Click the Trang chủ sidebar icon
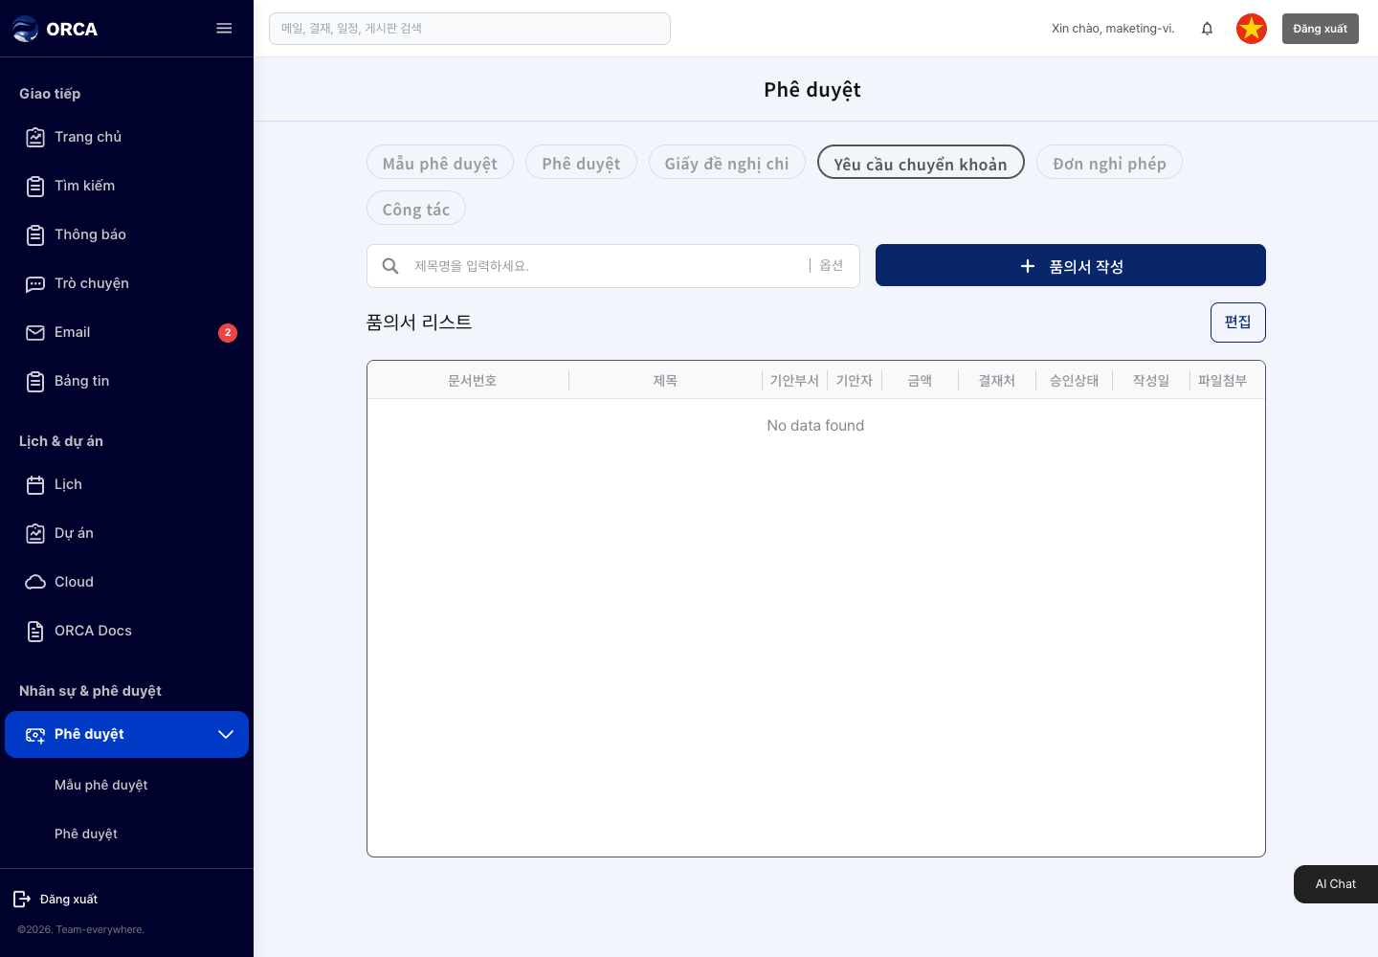This screenshot has width=1378, height=957. pyautogui.click(x=35, y=138)
